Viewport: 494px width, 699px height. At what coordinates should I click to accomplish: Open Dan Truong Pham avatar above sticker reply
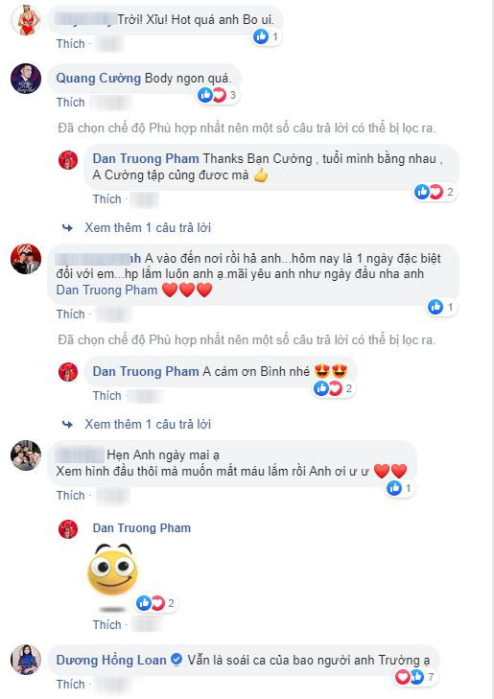68,529
